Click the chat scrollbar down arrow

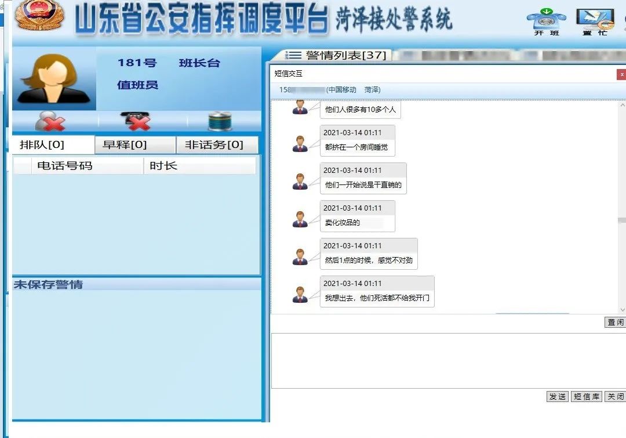tap(622, 310)
